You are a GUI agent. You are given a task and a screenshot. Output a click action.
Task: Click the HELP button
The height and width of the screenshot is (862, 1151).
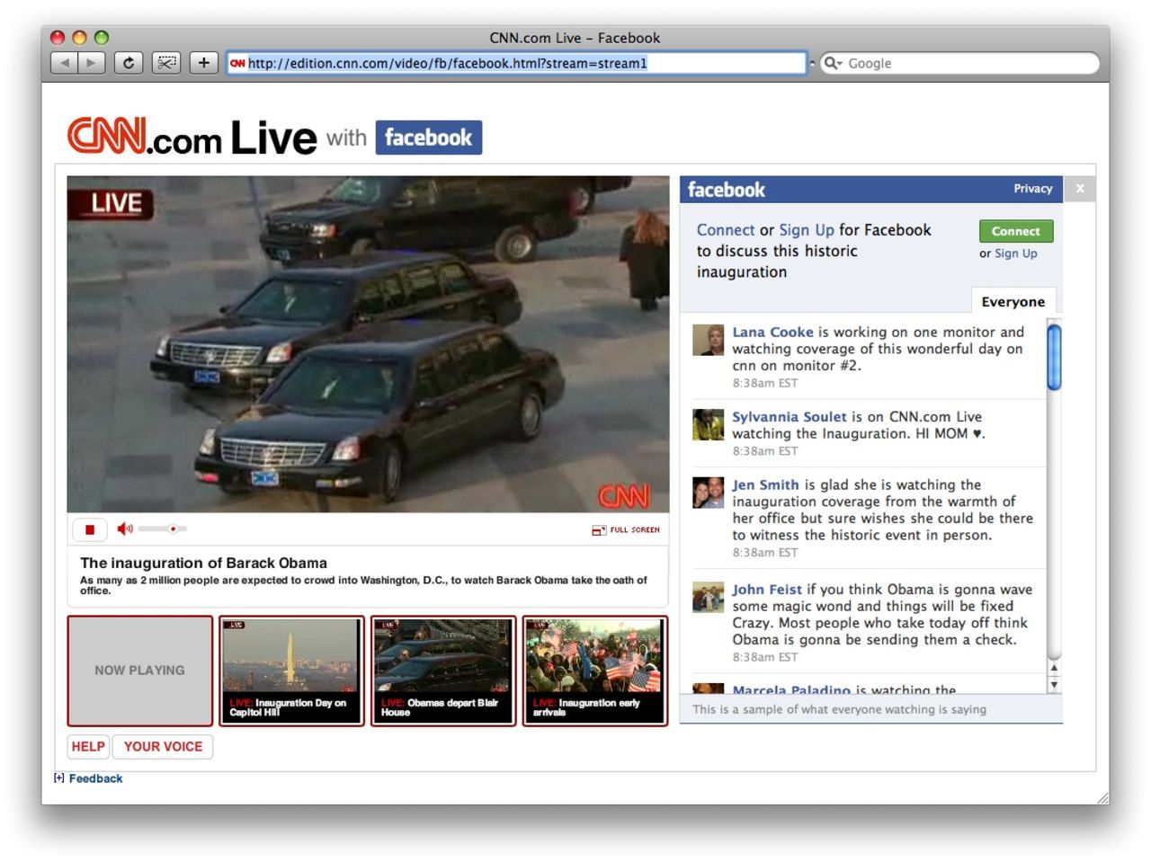[x=88, y=746]
